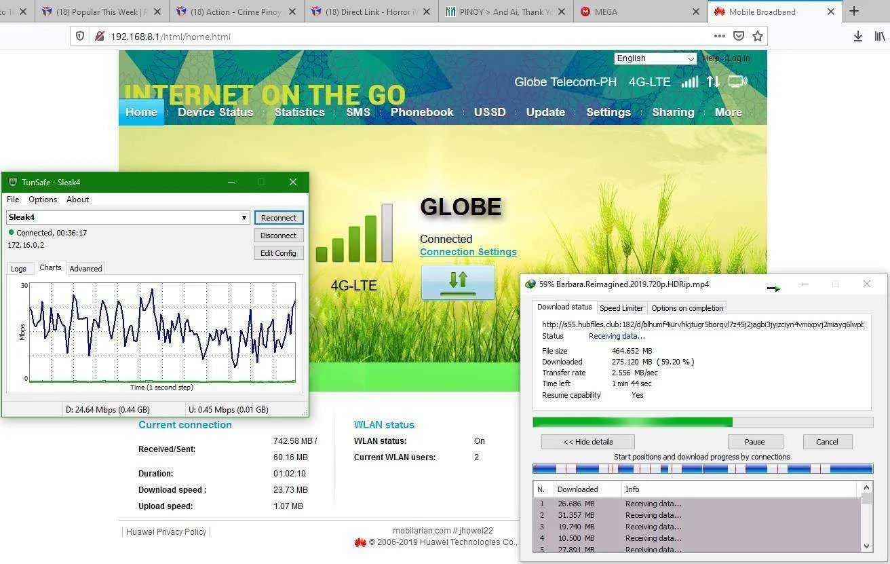Switch to the Speed Limiter tab
Screen dimensions: 890x564
[621, 308]
